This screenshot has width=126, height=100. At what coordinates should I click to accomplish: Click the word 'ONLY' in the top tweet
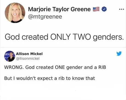tap(60, 37)
